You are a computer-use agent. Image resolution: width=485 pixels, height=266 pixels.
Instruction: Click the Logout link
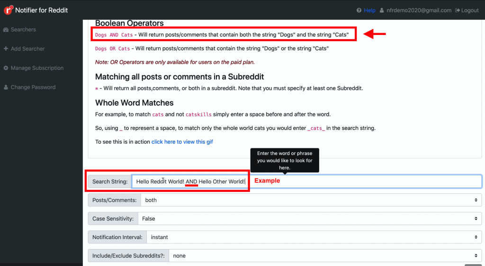point(470,10)
